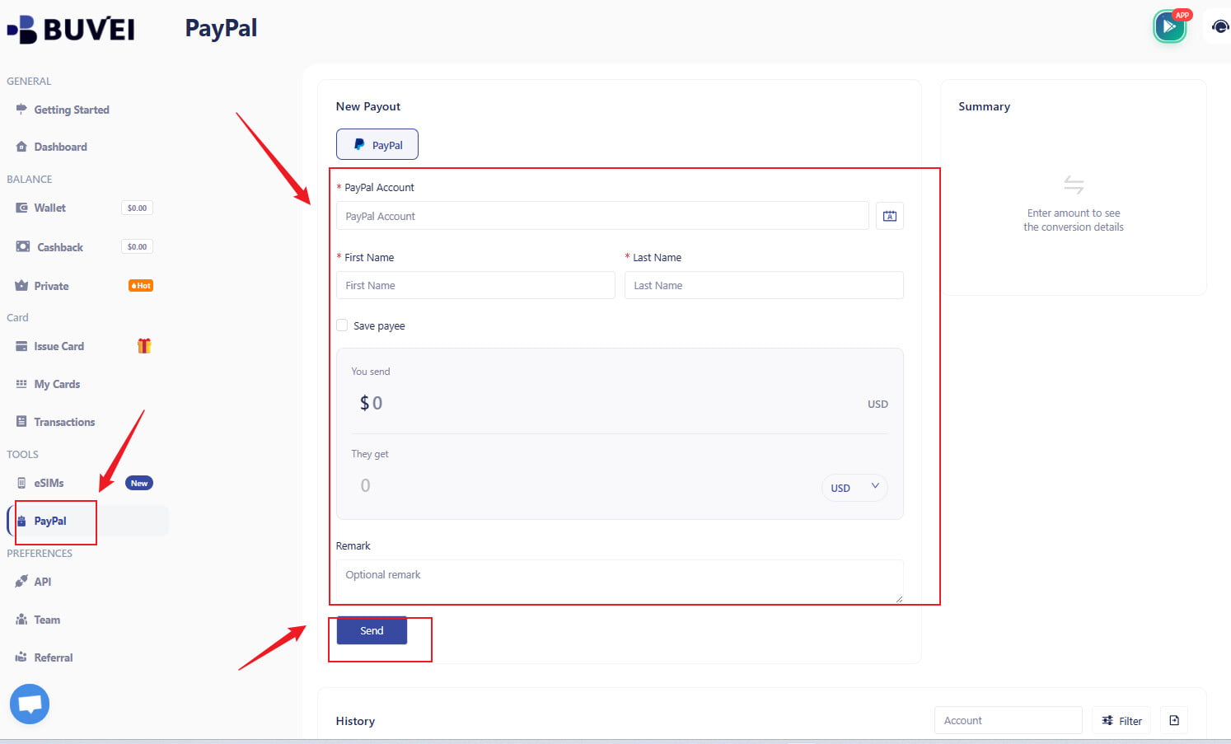Click the BUVEI logo
This screenshot has width=1231, height=744.
tap(71, 30)
